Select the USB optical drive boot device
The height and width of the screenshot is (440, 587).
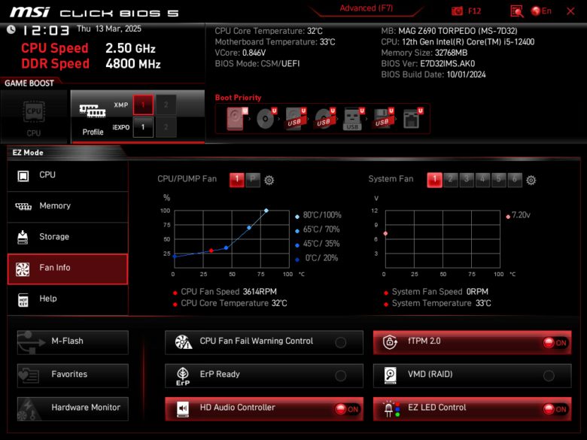(324, 119)
